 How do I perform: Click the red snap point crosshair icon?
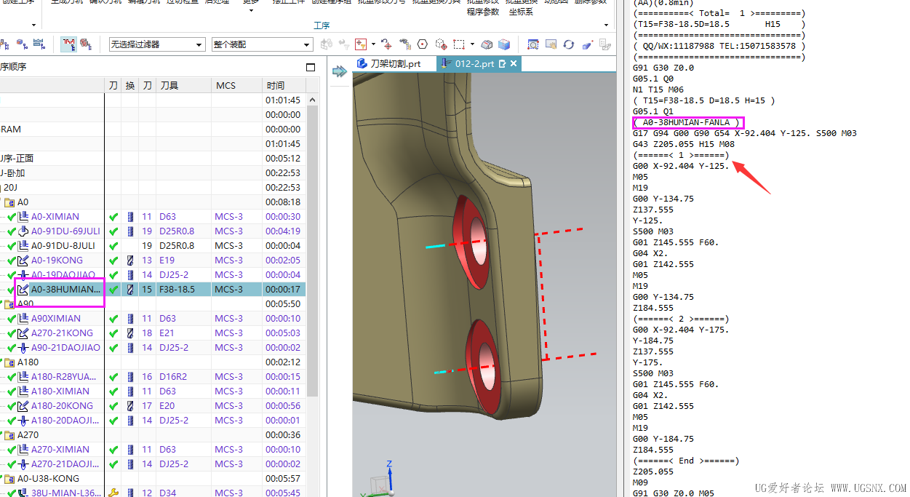click(x=386, y=44)
